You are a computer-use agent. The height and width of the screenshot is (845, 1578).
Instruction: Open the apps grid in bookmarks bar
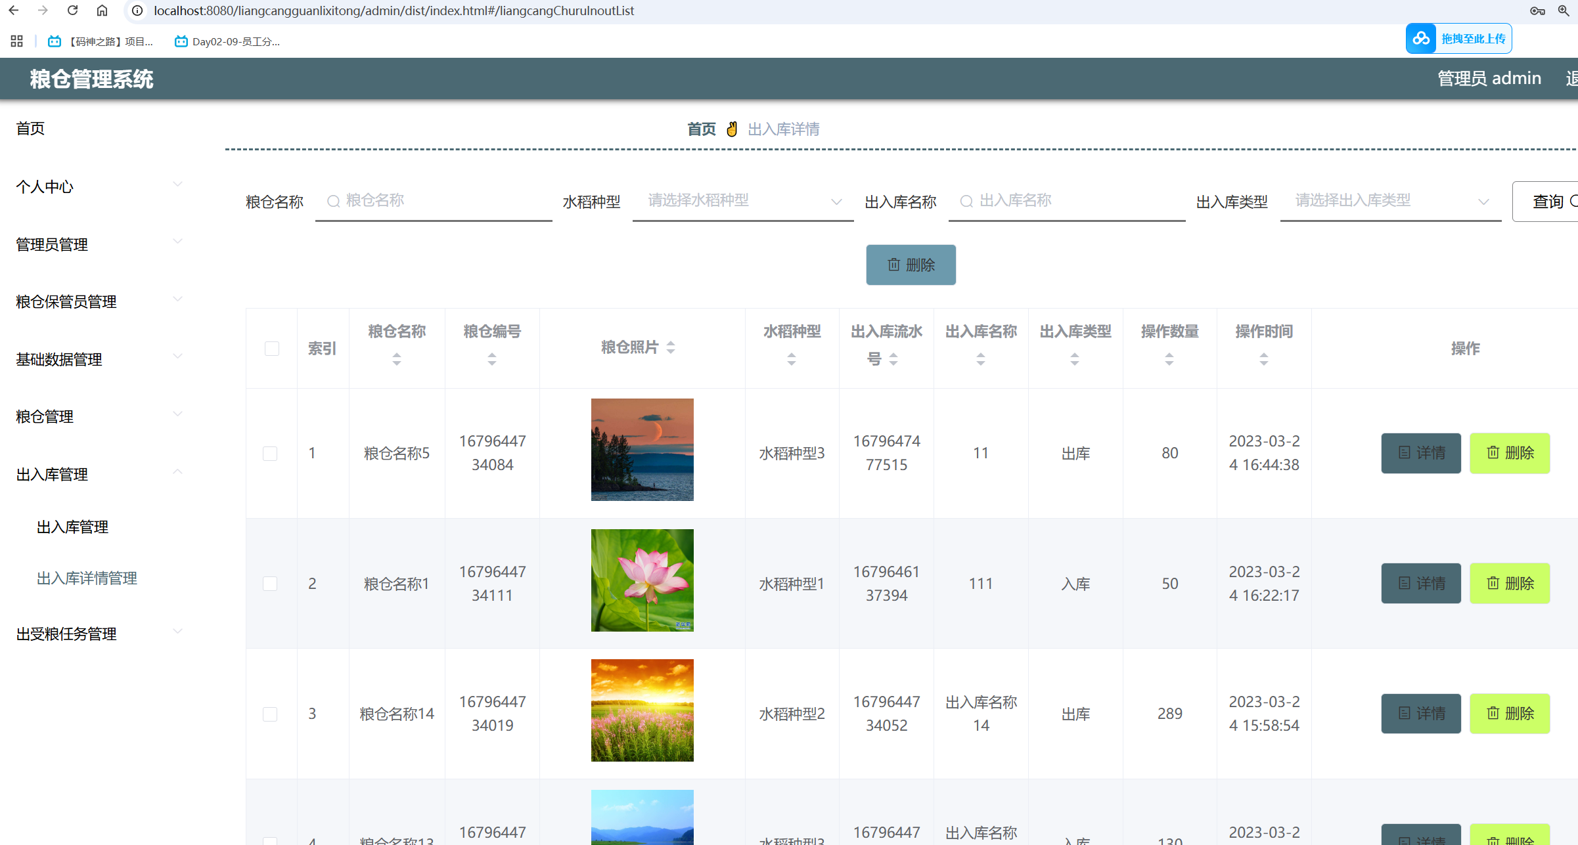[x=17, y=41]
